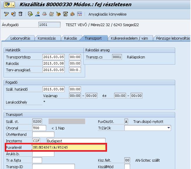Click the brown house-shaped toolbar icon
The width and height of the screenshot is (191, 169).
click(x=73, y=14)
